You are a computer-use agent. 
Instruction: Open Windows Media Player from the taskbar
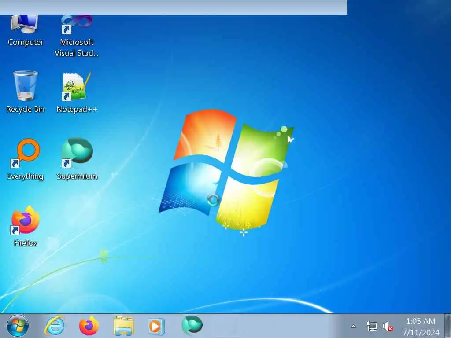click(x=156, y=326)
